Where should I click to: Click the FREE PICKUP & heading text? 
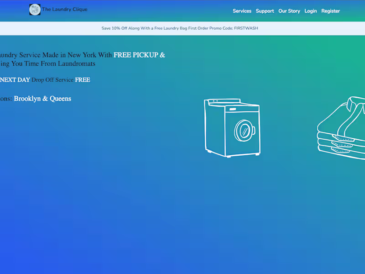pos(139,55)
